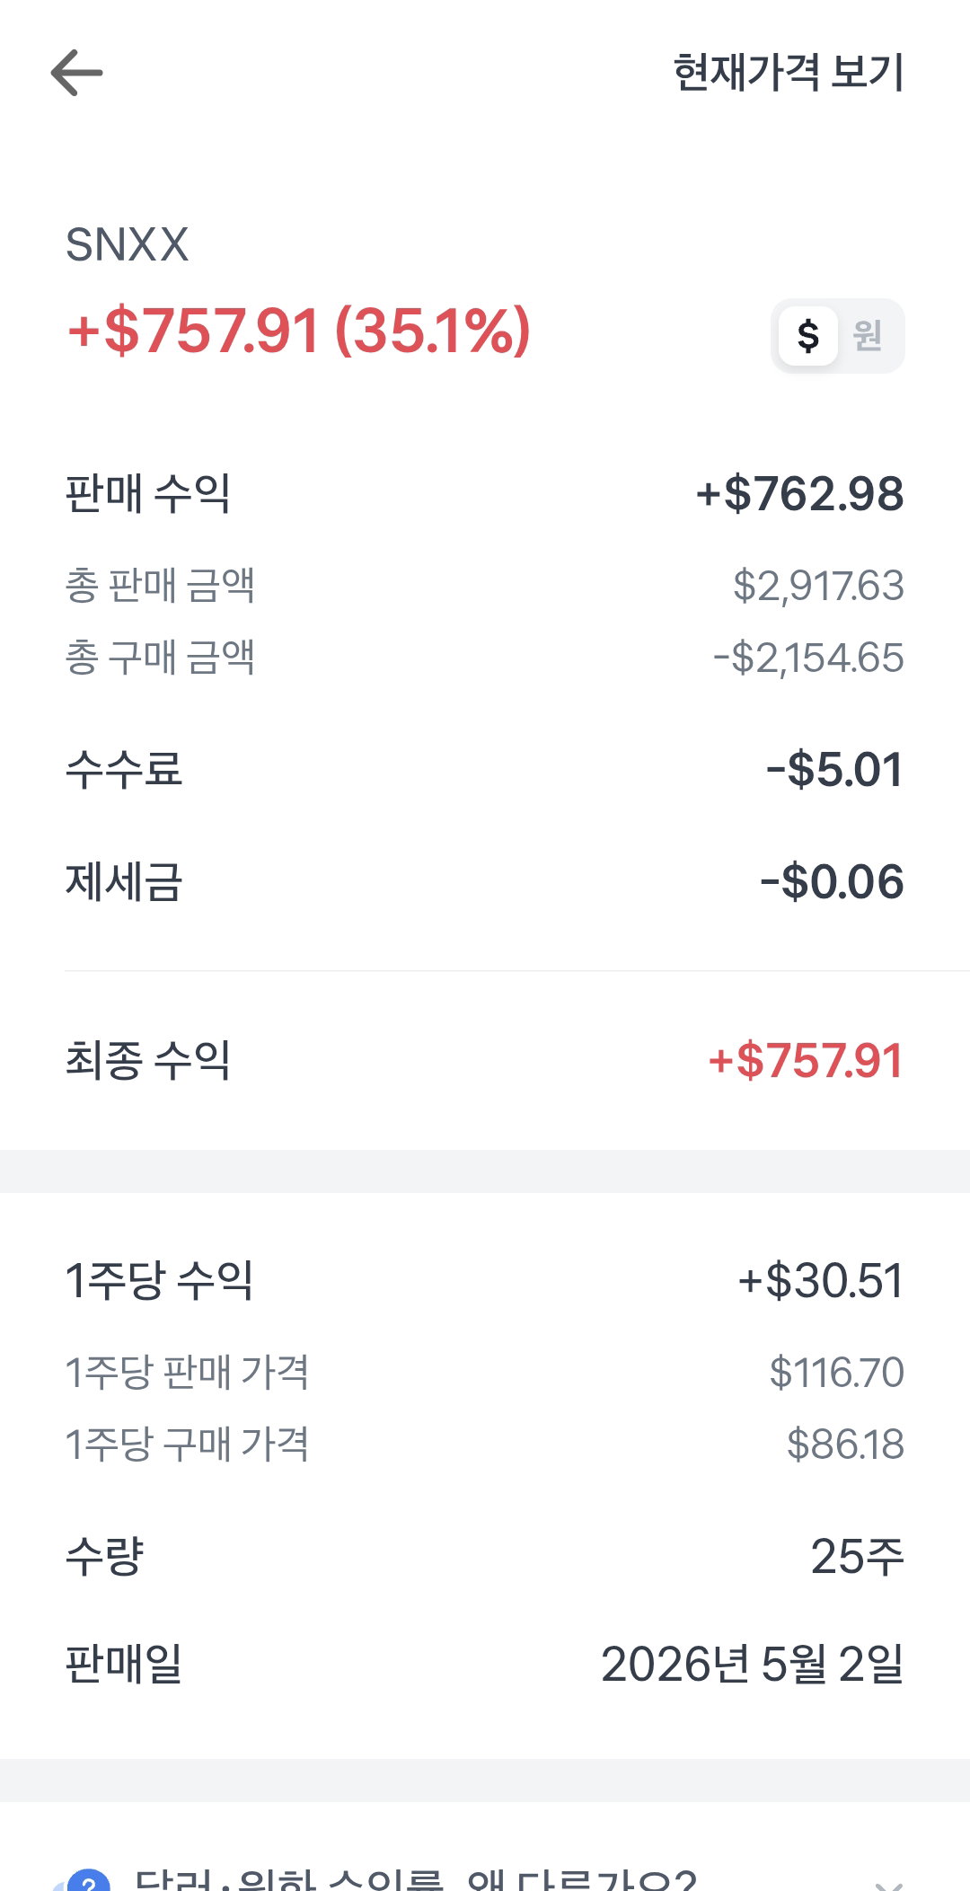The image size is (970, 1891).
Task: Tap the 1주당 판매 가격 value
Action: coord(836,1373)
